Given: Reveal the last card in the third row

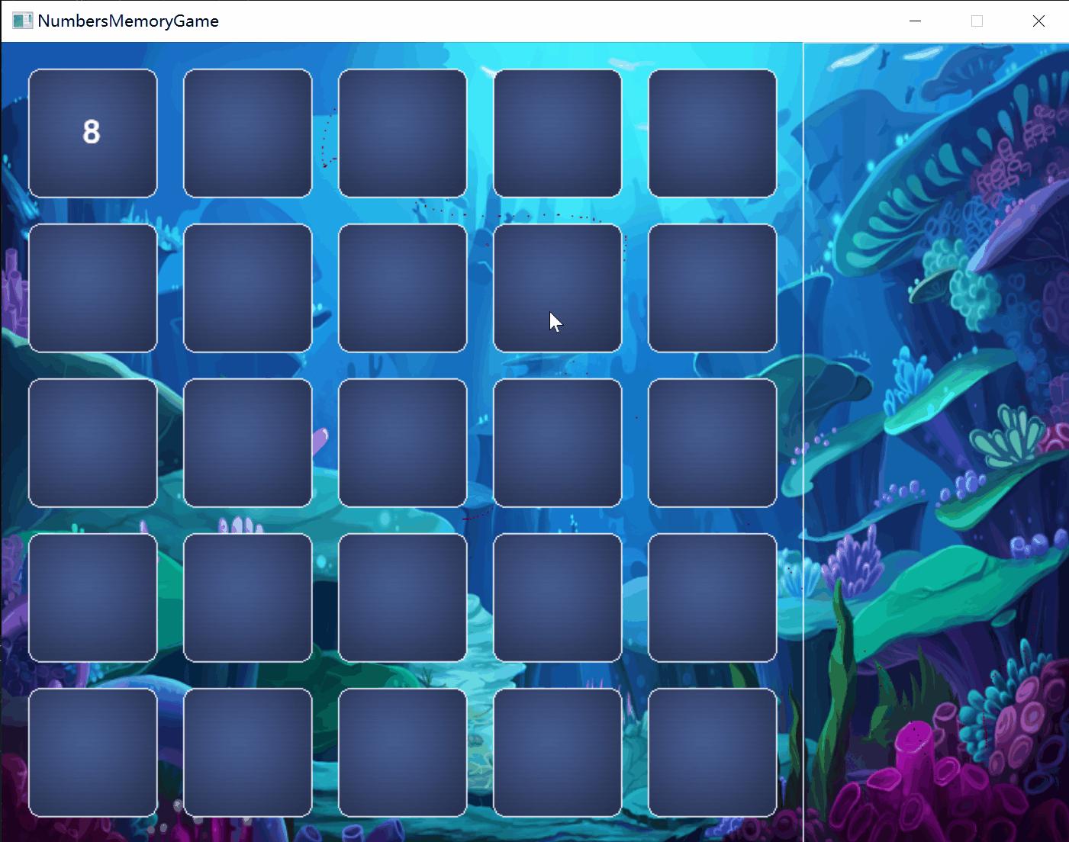Looking at the screenshot, I should 712,443.
